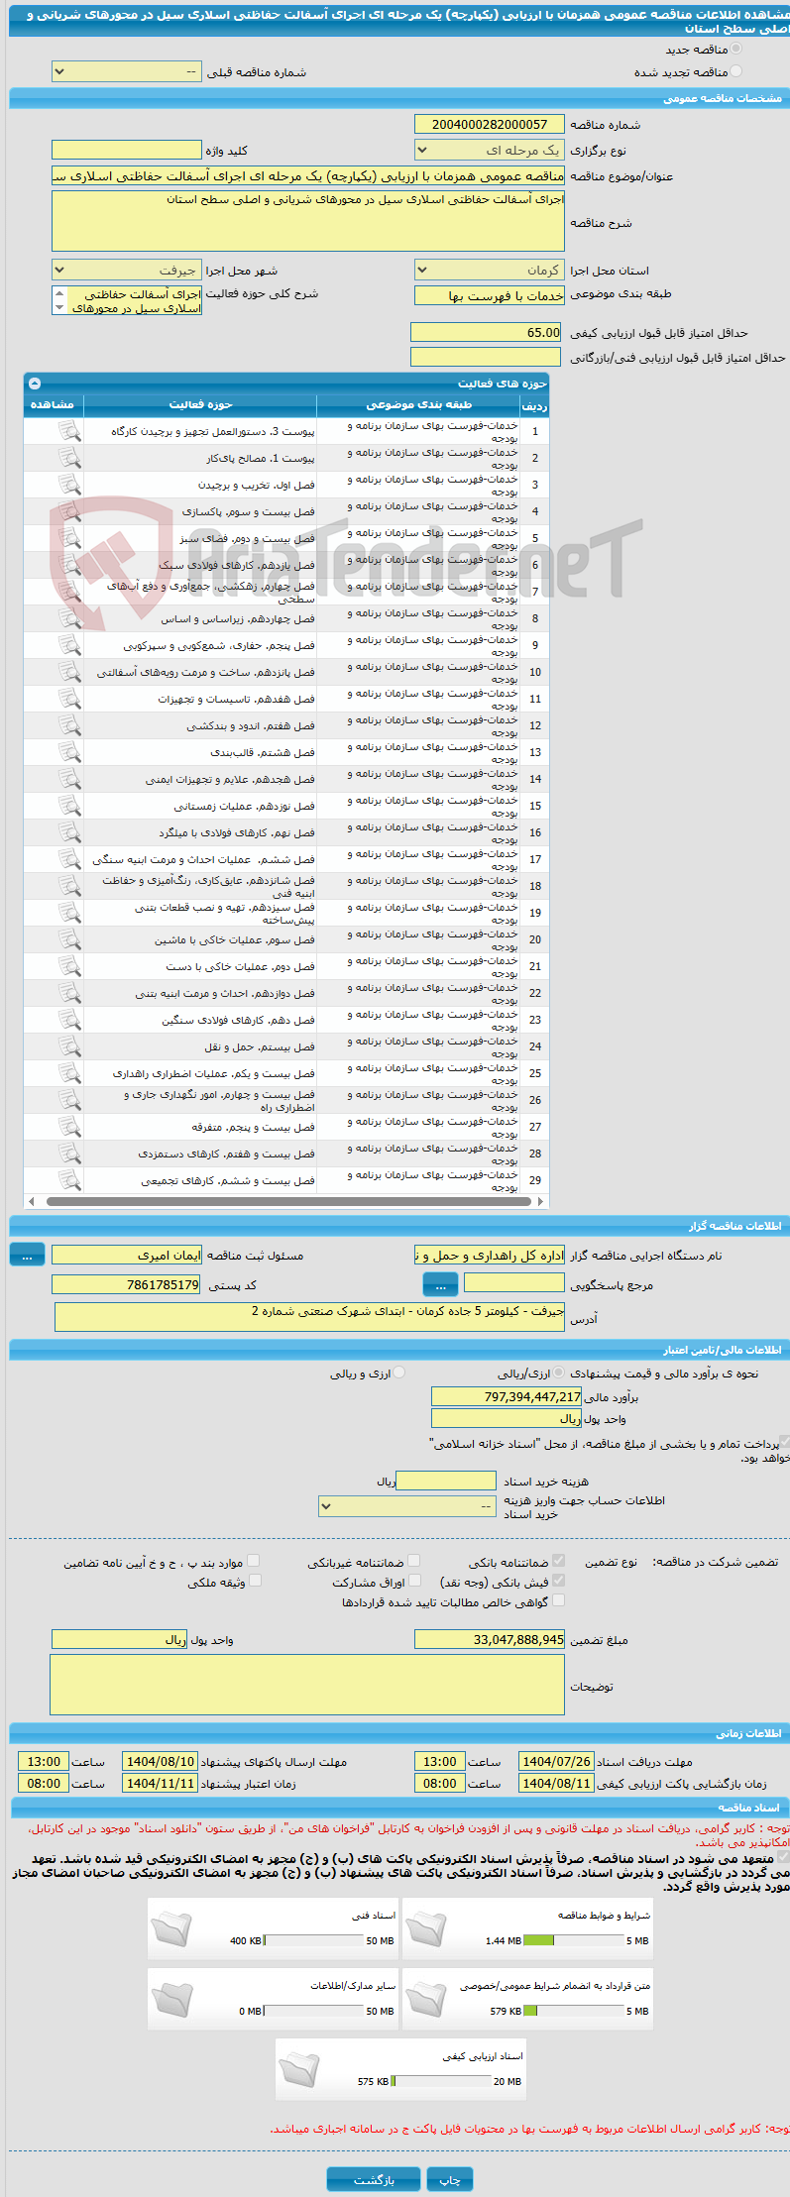790x2197 pixels.
Task: Open view icon for row 15 activity
Action: coord(68,806)
